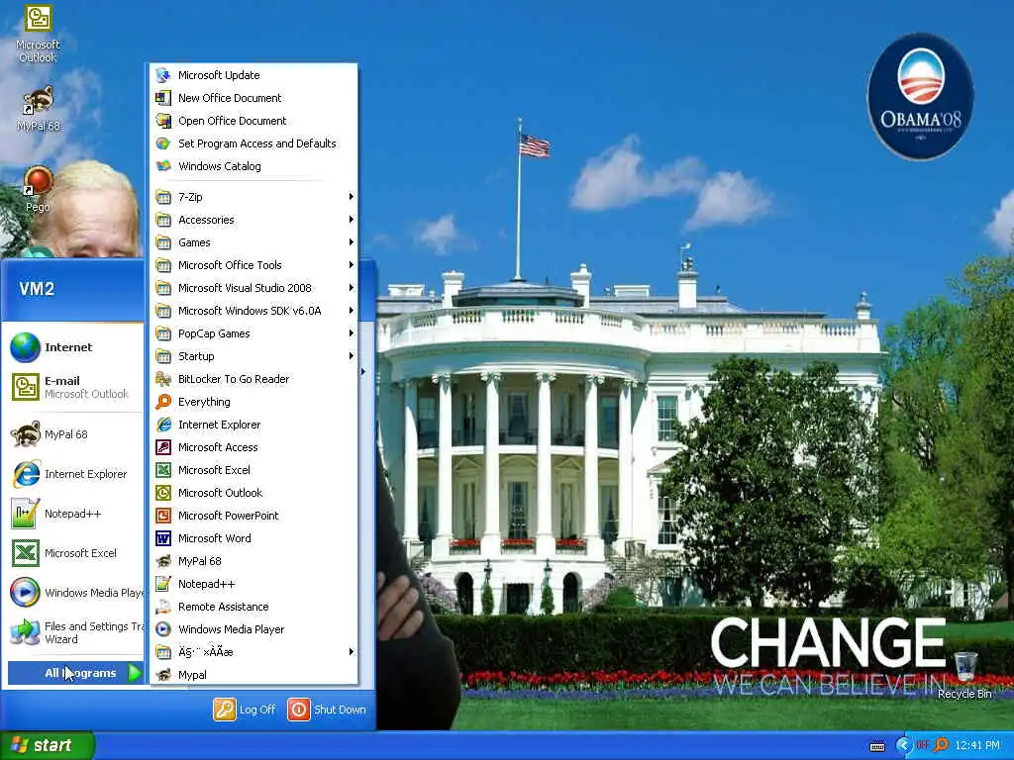Expand Microsoft Windows SDK v6.0A folder
This screenshot has height=760, width=1014.
[253, 311]
